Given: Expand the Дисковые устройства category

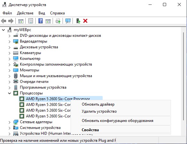Looking at the screenshot, I should 9,47.
